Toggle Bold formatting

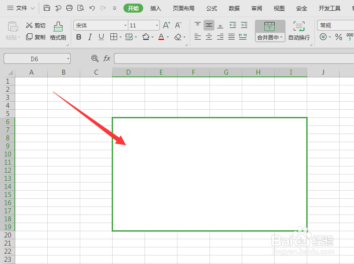(x=78, y=37)
